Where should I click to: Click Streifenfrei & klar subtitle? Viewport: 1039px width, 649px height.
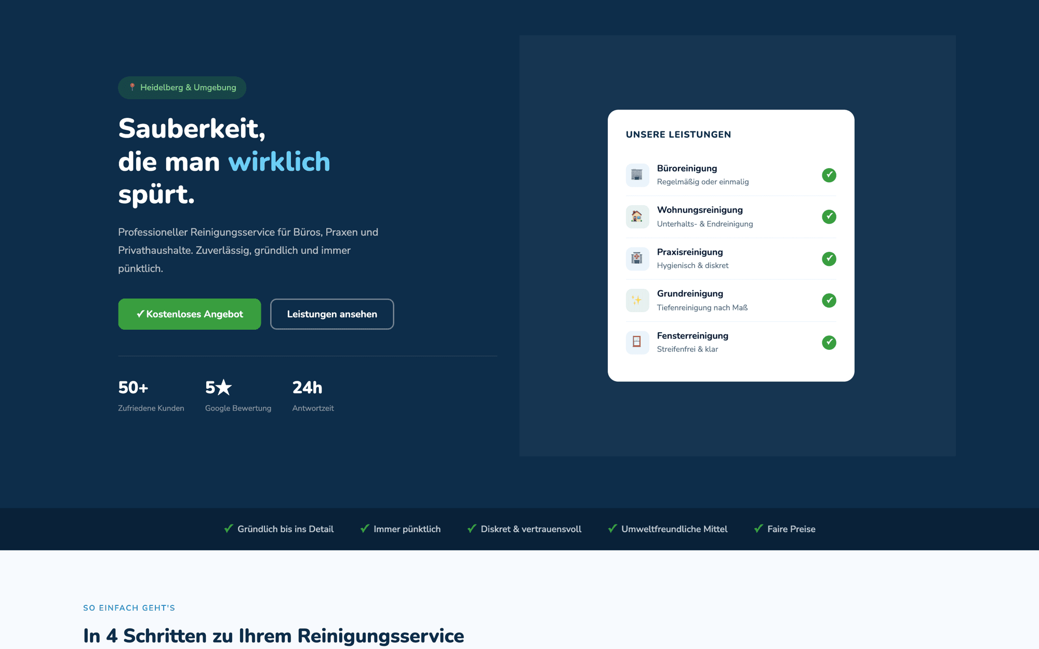pos(687,349)
